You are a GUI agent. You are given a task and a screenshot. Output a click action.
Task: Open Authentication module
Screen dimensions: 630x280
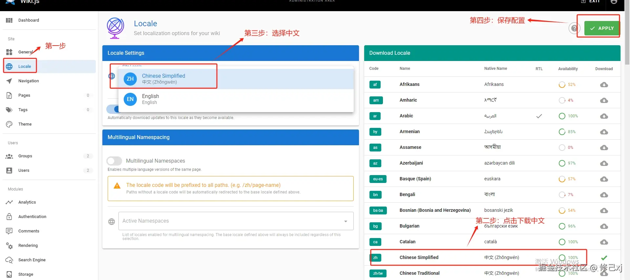click(49, 217)
